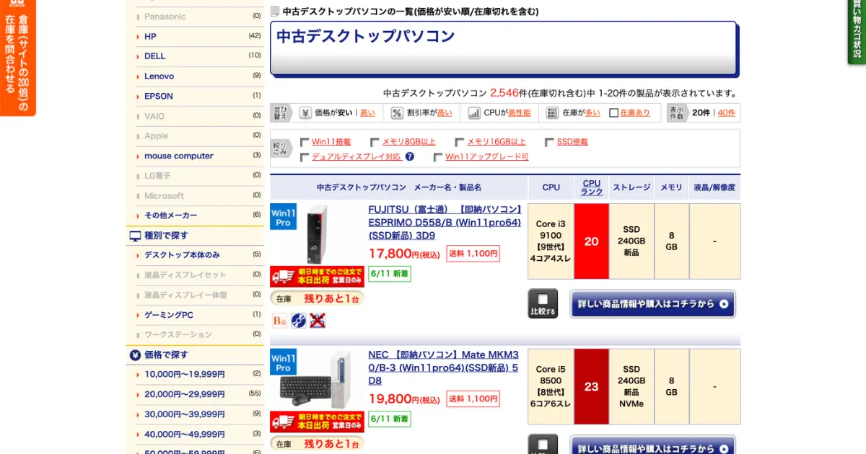Click the 19,800円 price text
Viewport: 866px width, 454px height.
(x=404, y=399)
